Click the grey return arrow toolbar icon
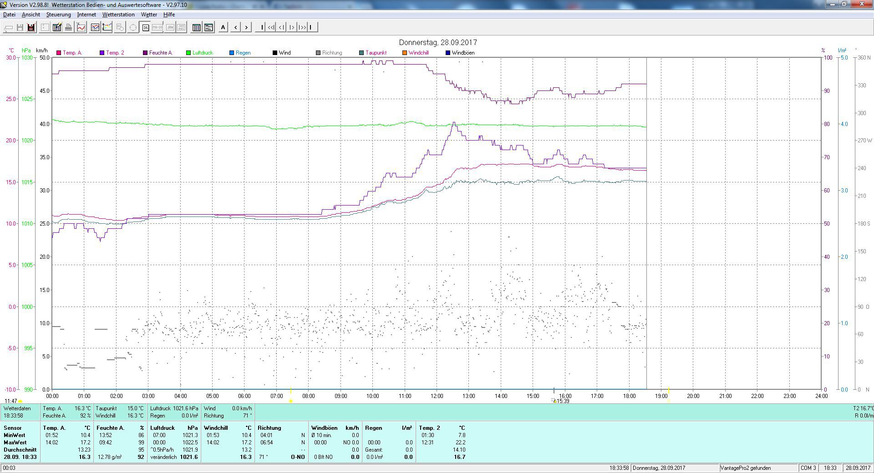Viewport: 874px width, 473px height. pos(8,27)
